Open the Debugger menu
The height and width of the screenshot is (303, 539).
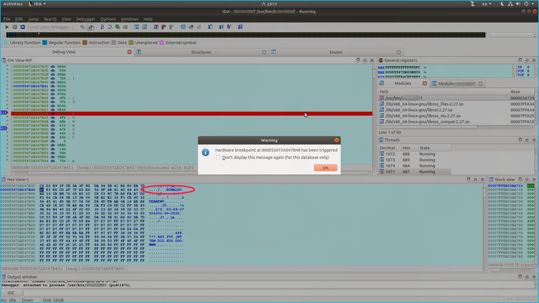86,19
